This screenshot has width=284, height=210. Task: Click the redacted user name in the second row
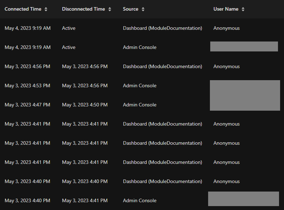click(244, 46)
